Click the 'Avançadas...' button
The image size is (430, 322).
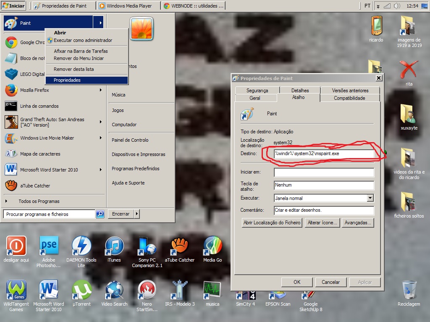358,223
